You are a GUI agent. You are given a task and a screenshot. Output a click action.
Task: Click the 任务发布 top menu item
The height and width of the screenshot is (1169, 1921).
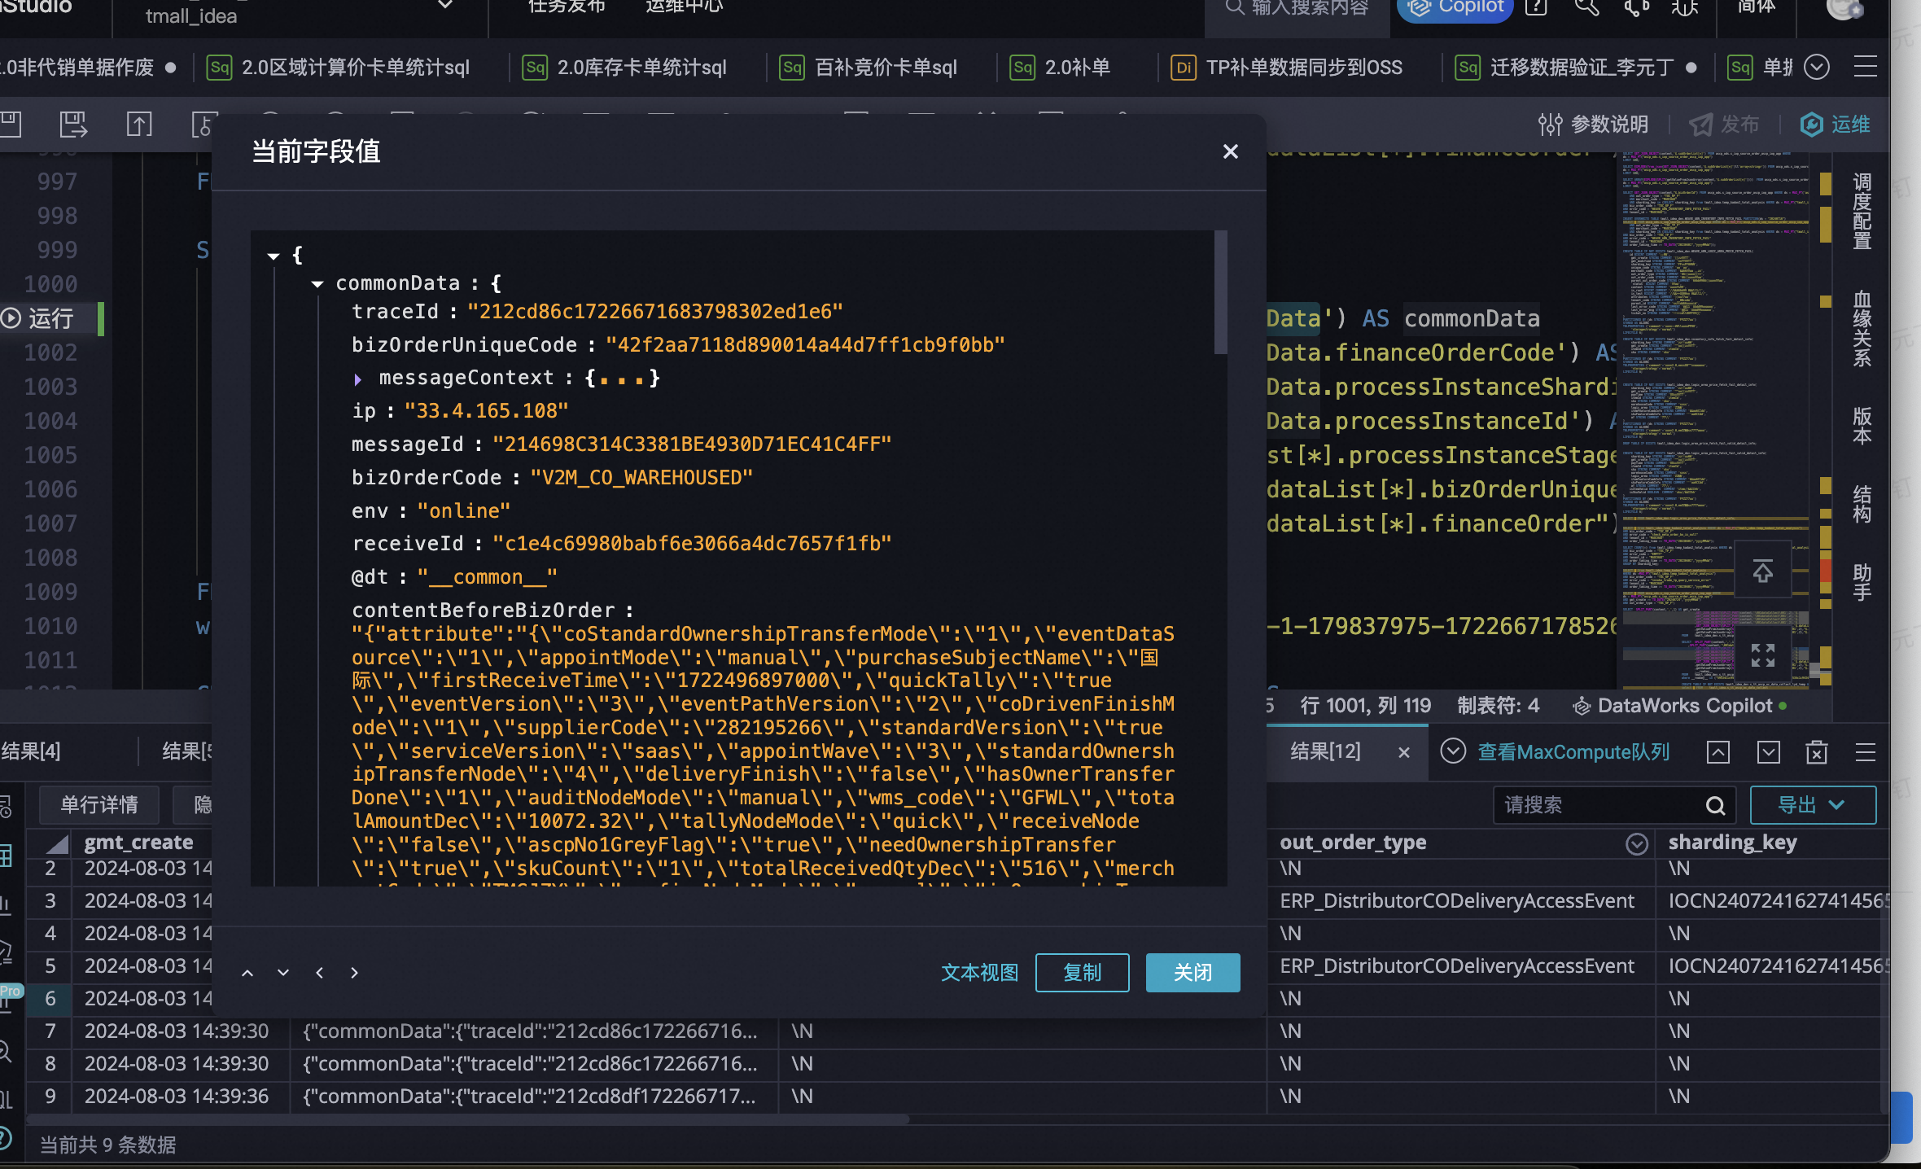[x=567, y=7]
